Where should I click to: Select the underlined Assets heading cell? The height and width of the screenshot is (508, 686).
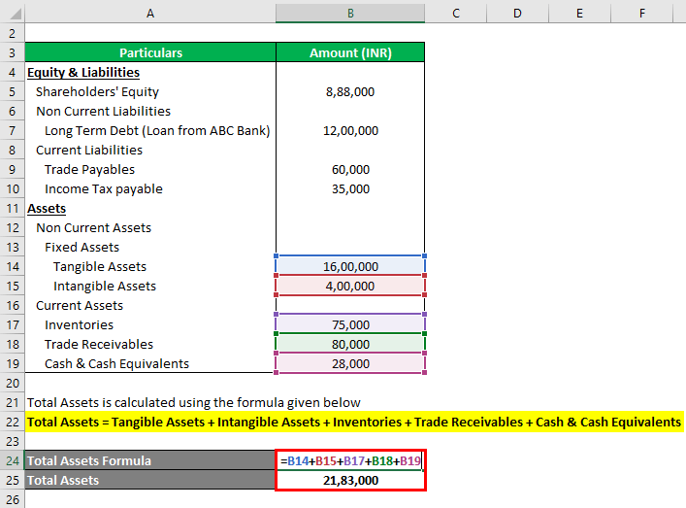tap(150, 208)
